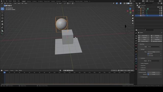The width and height of the screenshot is (163, 92).
Task: Click the Collision physics button
Action: (144, 38)
